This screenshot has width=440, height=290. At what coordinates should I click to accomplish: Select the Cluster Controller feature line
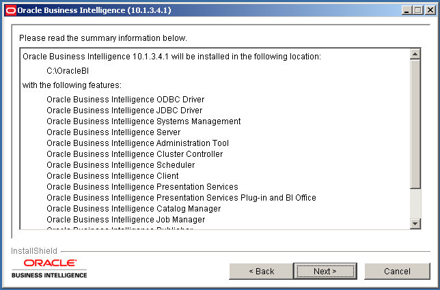click(135, 154)
